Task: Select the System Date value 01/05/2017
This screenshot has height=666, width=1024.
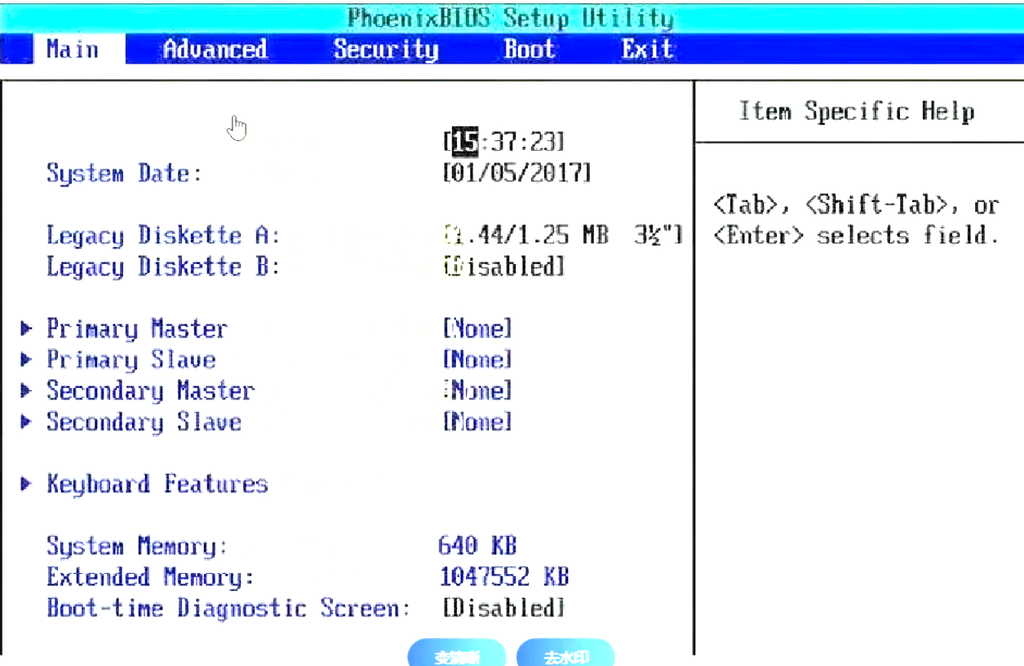Action: tap(516, 173)
